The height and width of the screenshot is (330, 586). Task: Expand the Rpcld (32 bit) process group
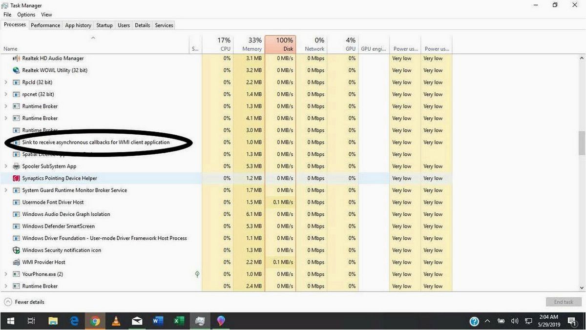6,82
